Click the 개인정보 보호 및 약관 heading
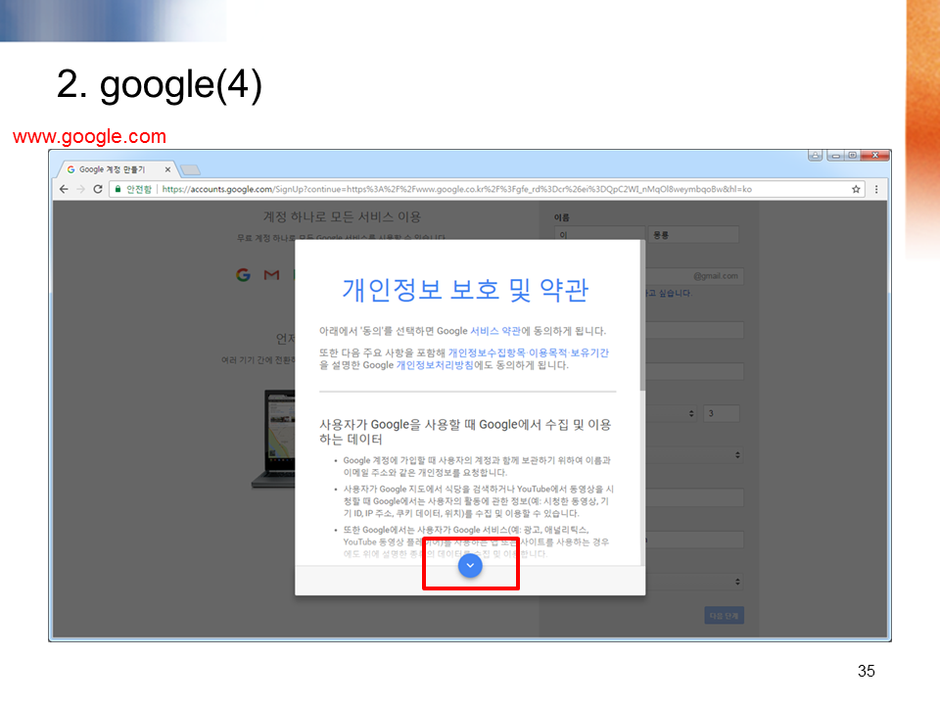The height and width of the screenshot is (705, 940). click(465, 290)
